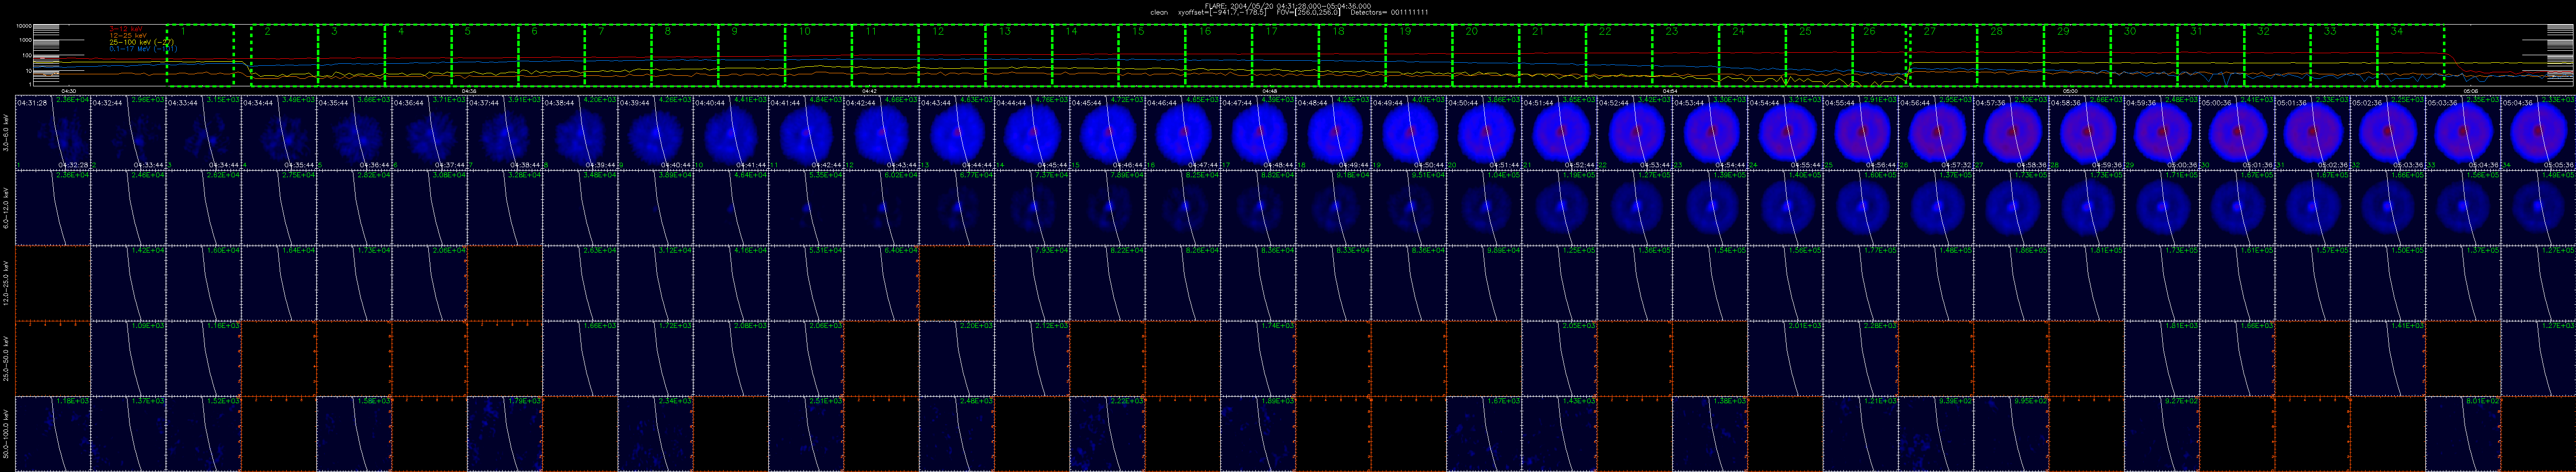This screenshot has width=2576, height=472.
Task: Open the 50-100 keV image labeled 2.22E+03
Action: point(1107,433)
